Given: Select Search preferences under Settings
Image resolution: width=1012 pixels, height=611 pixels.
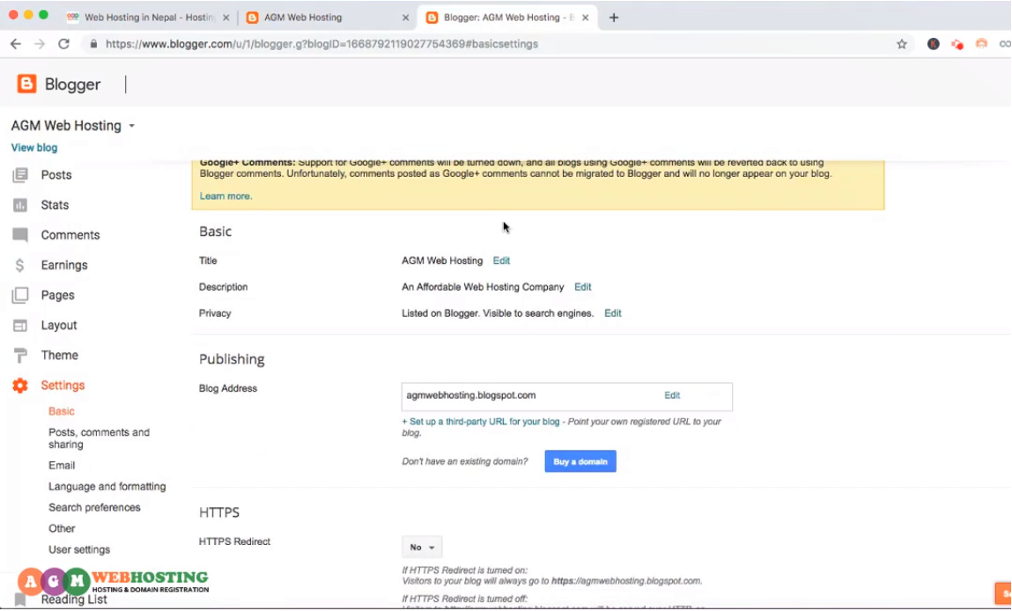Looking at the screenshot, I should coord(94,507).
